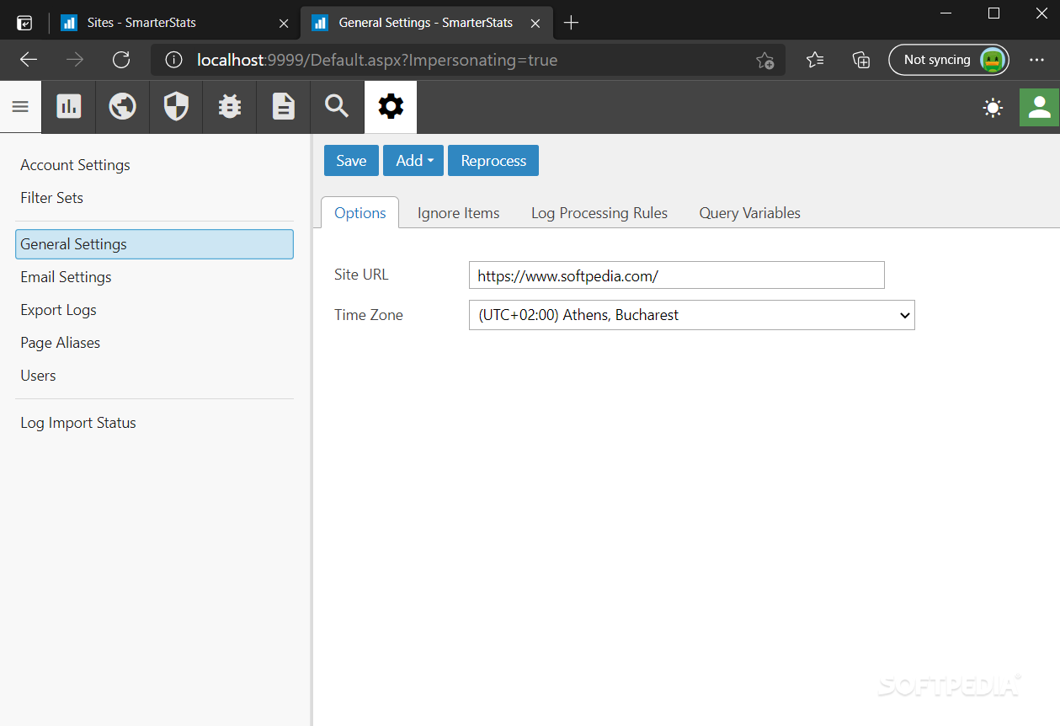Click the Save button
Screen dimensions: 1060x726
pos(351,161)
